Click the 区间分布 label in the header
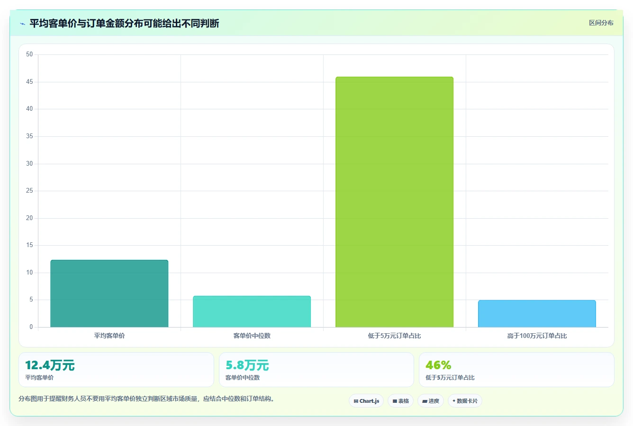This screenshot has height=426, width=633. click(601, 23)
